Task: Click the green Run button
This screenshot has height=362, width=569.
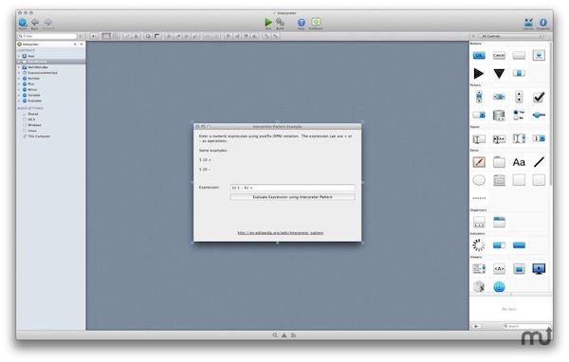Action: [268, 23]
